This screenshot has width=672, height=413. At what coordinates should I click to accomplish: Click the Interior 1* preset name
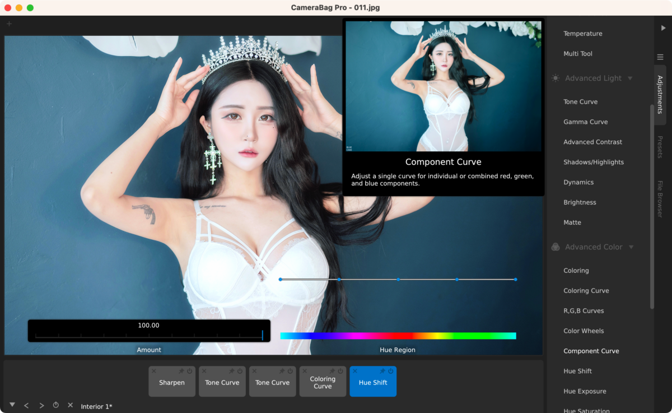tap(96, 406)
